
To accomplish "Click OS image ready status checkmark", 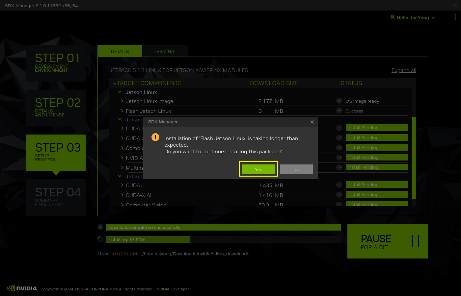I will coord(339,101).
